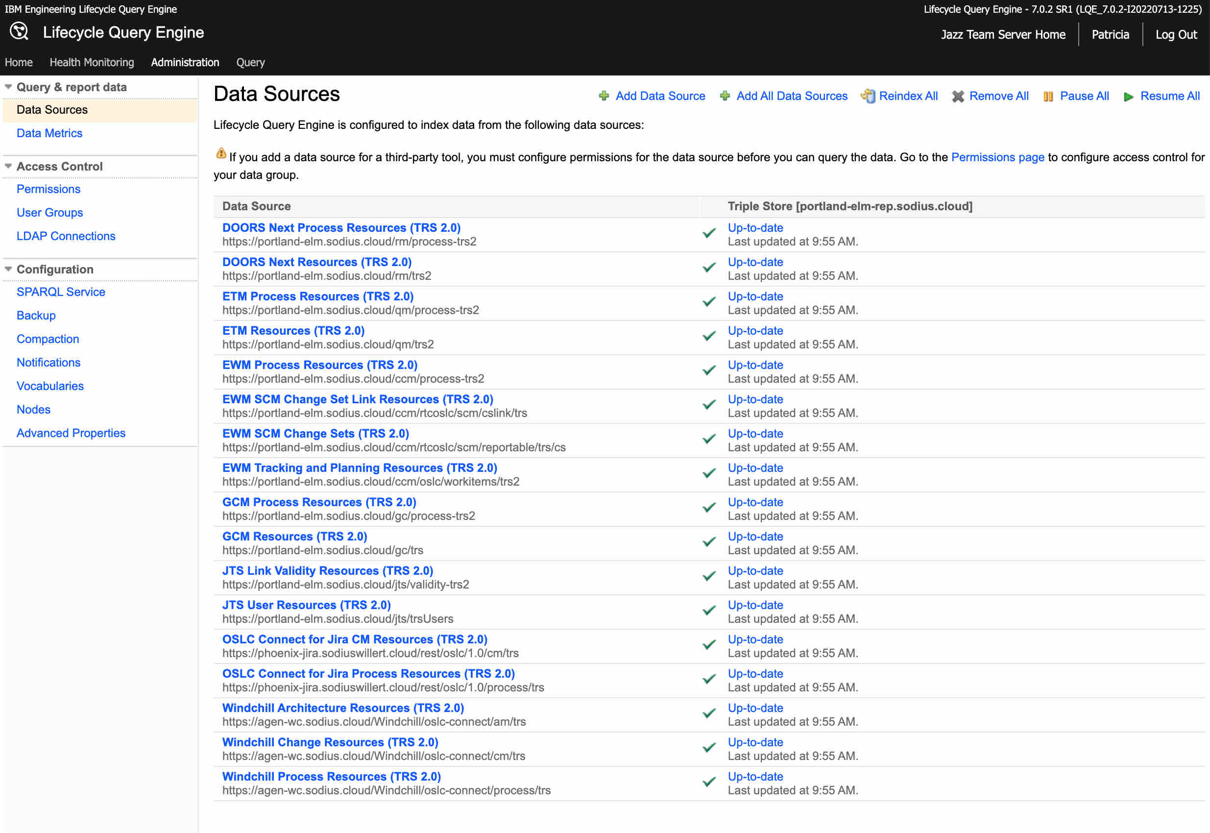The height and width of the screenshot is (833, 1210).
Task: Click the Reindex All icon
Action: [x=868, y=96]
